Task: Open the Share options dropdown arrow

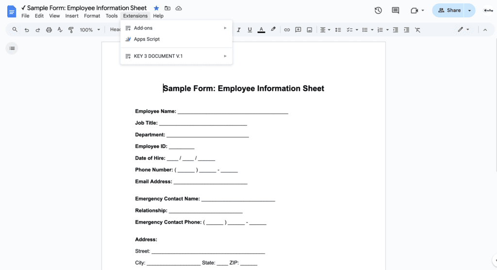Action: (469, 11)
